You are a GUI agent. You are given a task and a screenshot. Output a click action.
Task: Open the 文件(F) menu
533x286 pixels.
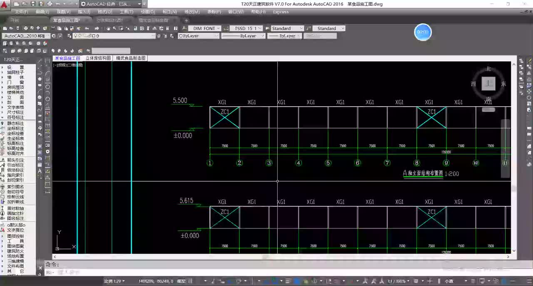(x=21, y=12)
